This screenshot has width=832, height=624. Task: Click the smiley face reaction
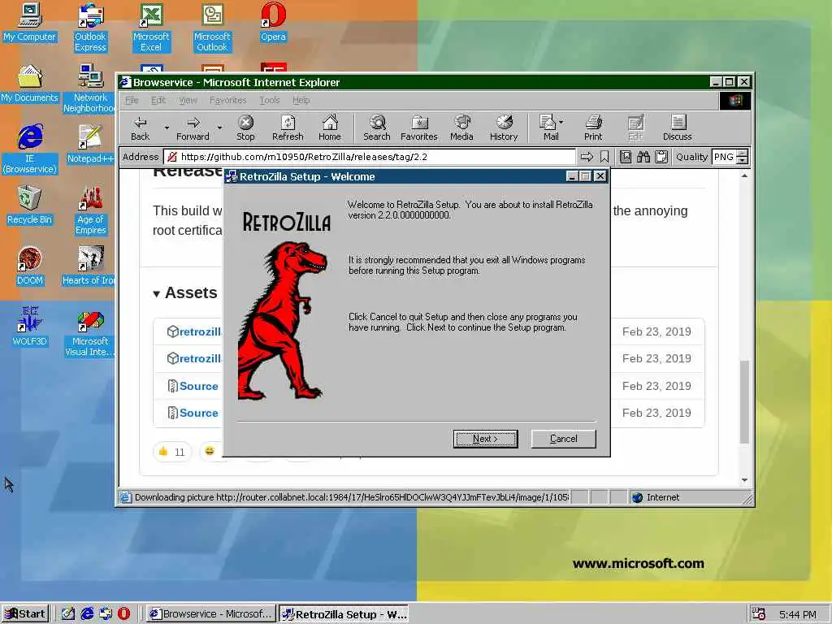coord(210,451)
